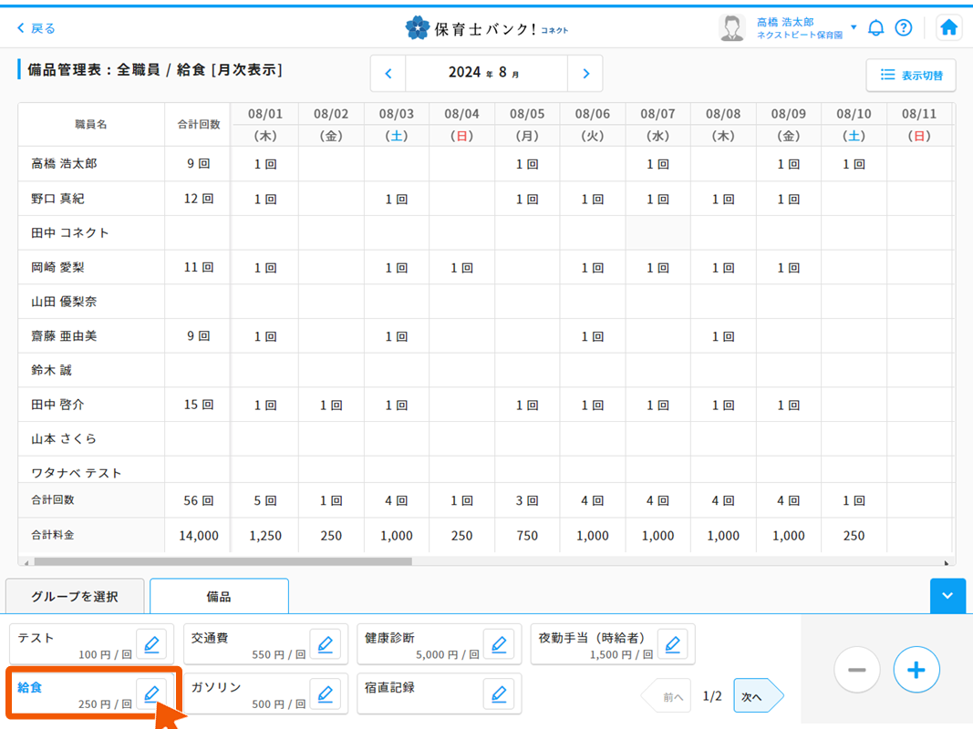This screenshot has width=973, height=729.
Task: Edit the 宿直記録 item with its pencil icon
Action: [x=499, y=693]
